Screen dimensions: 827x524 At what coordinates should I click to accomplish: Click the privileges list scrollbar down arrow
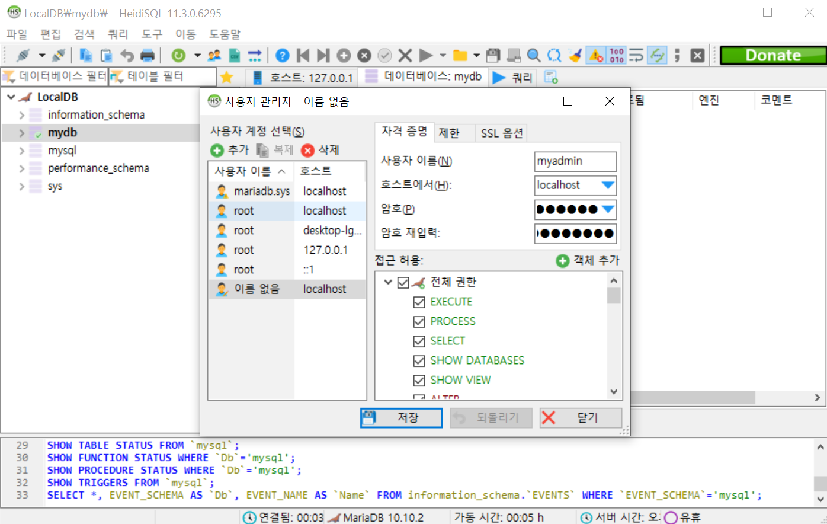pos(614,392)
